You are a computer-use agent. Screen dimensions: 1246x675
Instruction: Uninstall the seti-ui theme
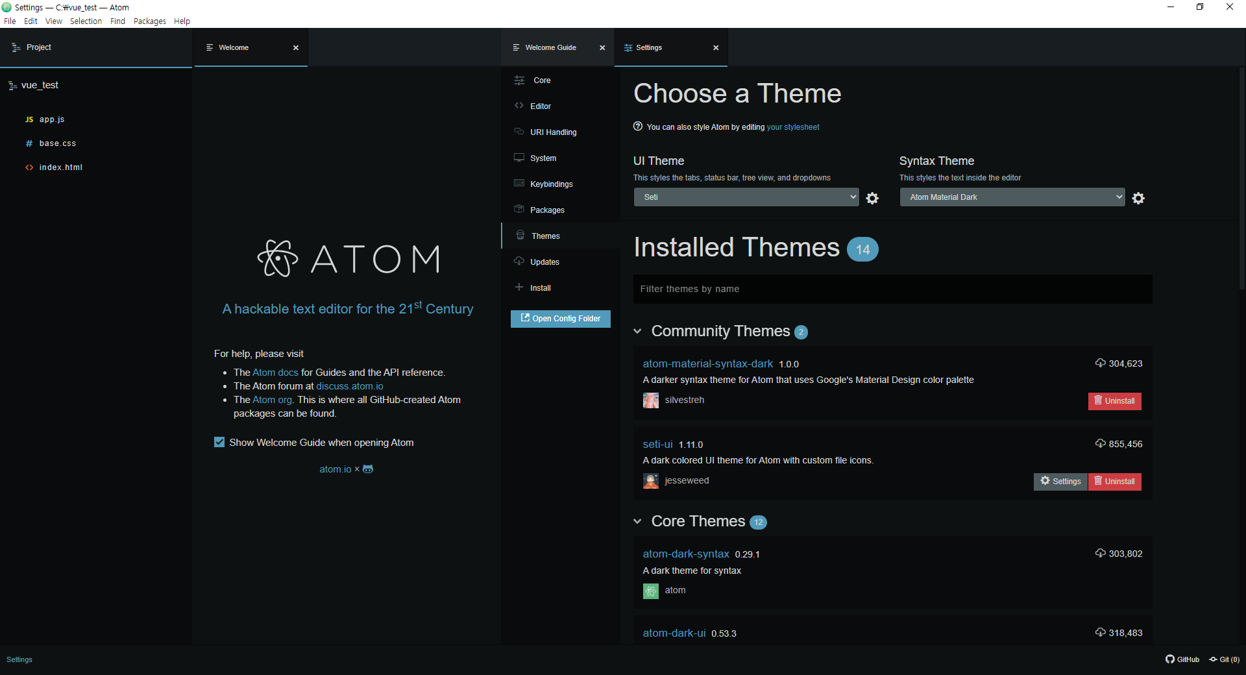pyautogui.click(x=1115, y=482)
